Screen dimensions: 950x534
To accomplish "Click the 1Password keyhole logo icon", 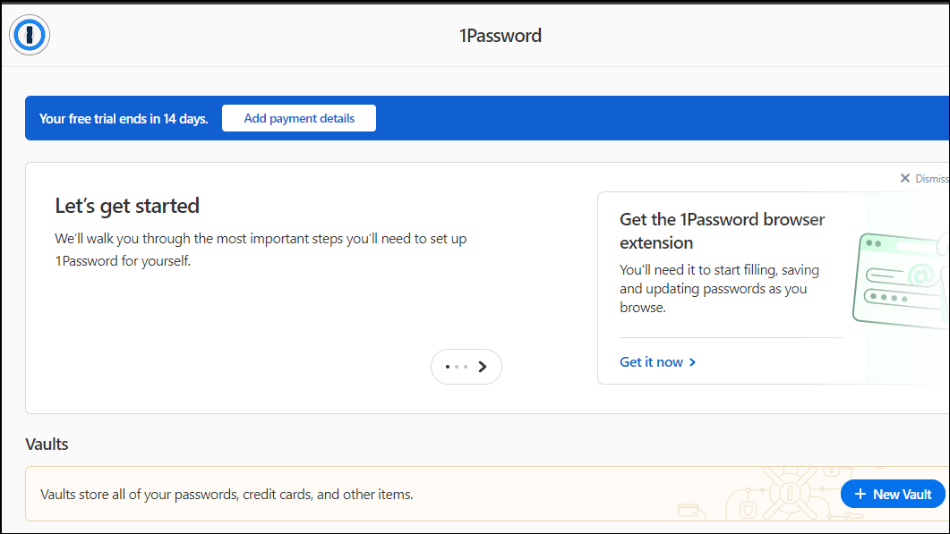I will pyautogui.click(x=29, y=35).
